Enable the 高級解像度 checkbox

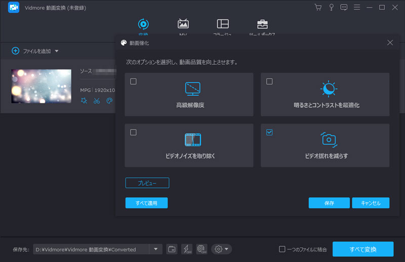pyautogui.click(x=133, y=82)
